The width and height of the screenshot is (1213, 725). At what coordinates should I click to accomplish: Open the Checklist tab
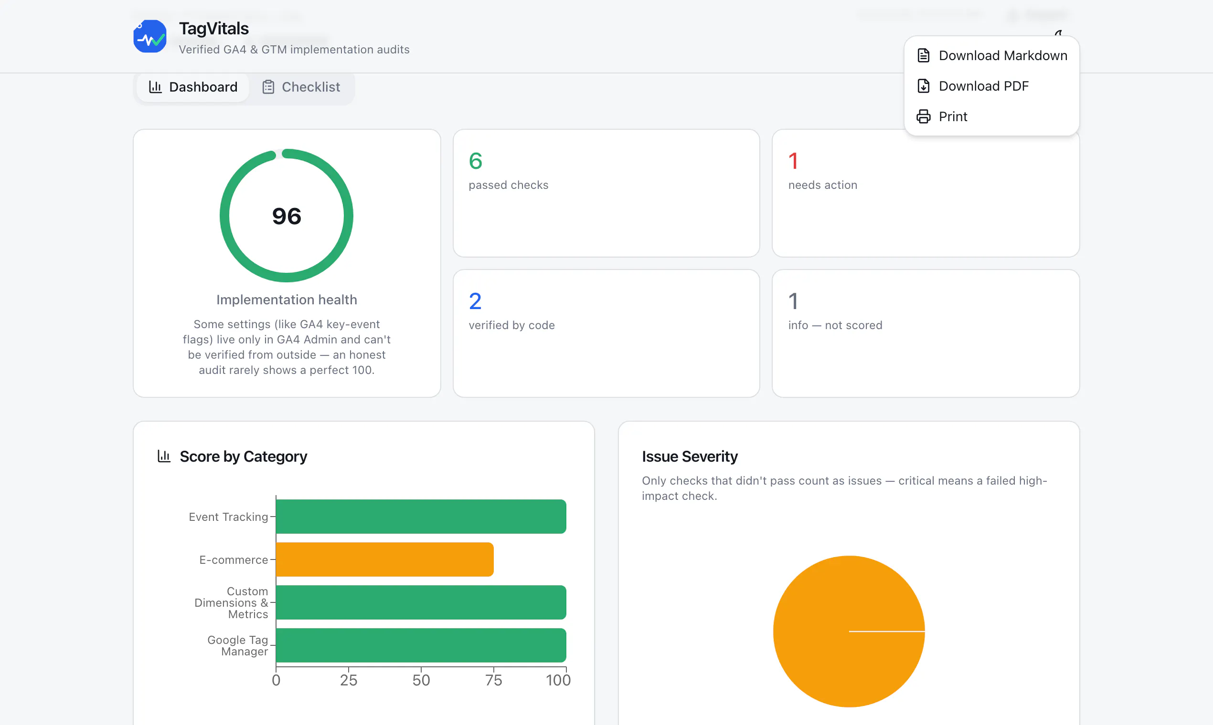click(301, 87)
